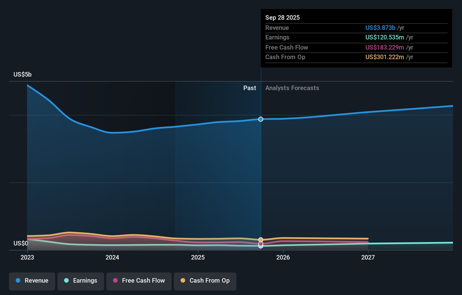This screenshot has height=295, width=462.
Task: Select the US$301.222m cash from op value
Action: click(x=384, y=57)
